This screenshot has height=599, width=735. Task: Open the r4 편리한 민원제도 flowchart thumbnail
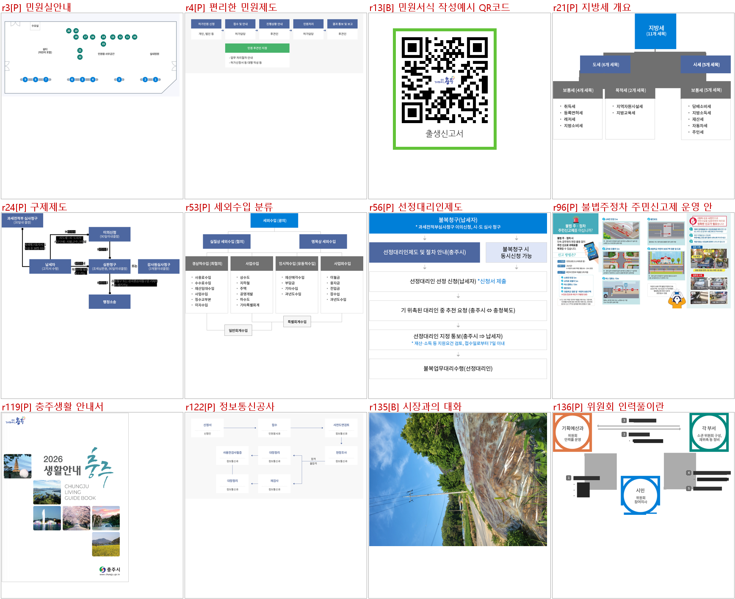[274, 43]
